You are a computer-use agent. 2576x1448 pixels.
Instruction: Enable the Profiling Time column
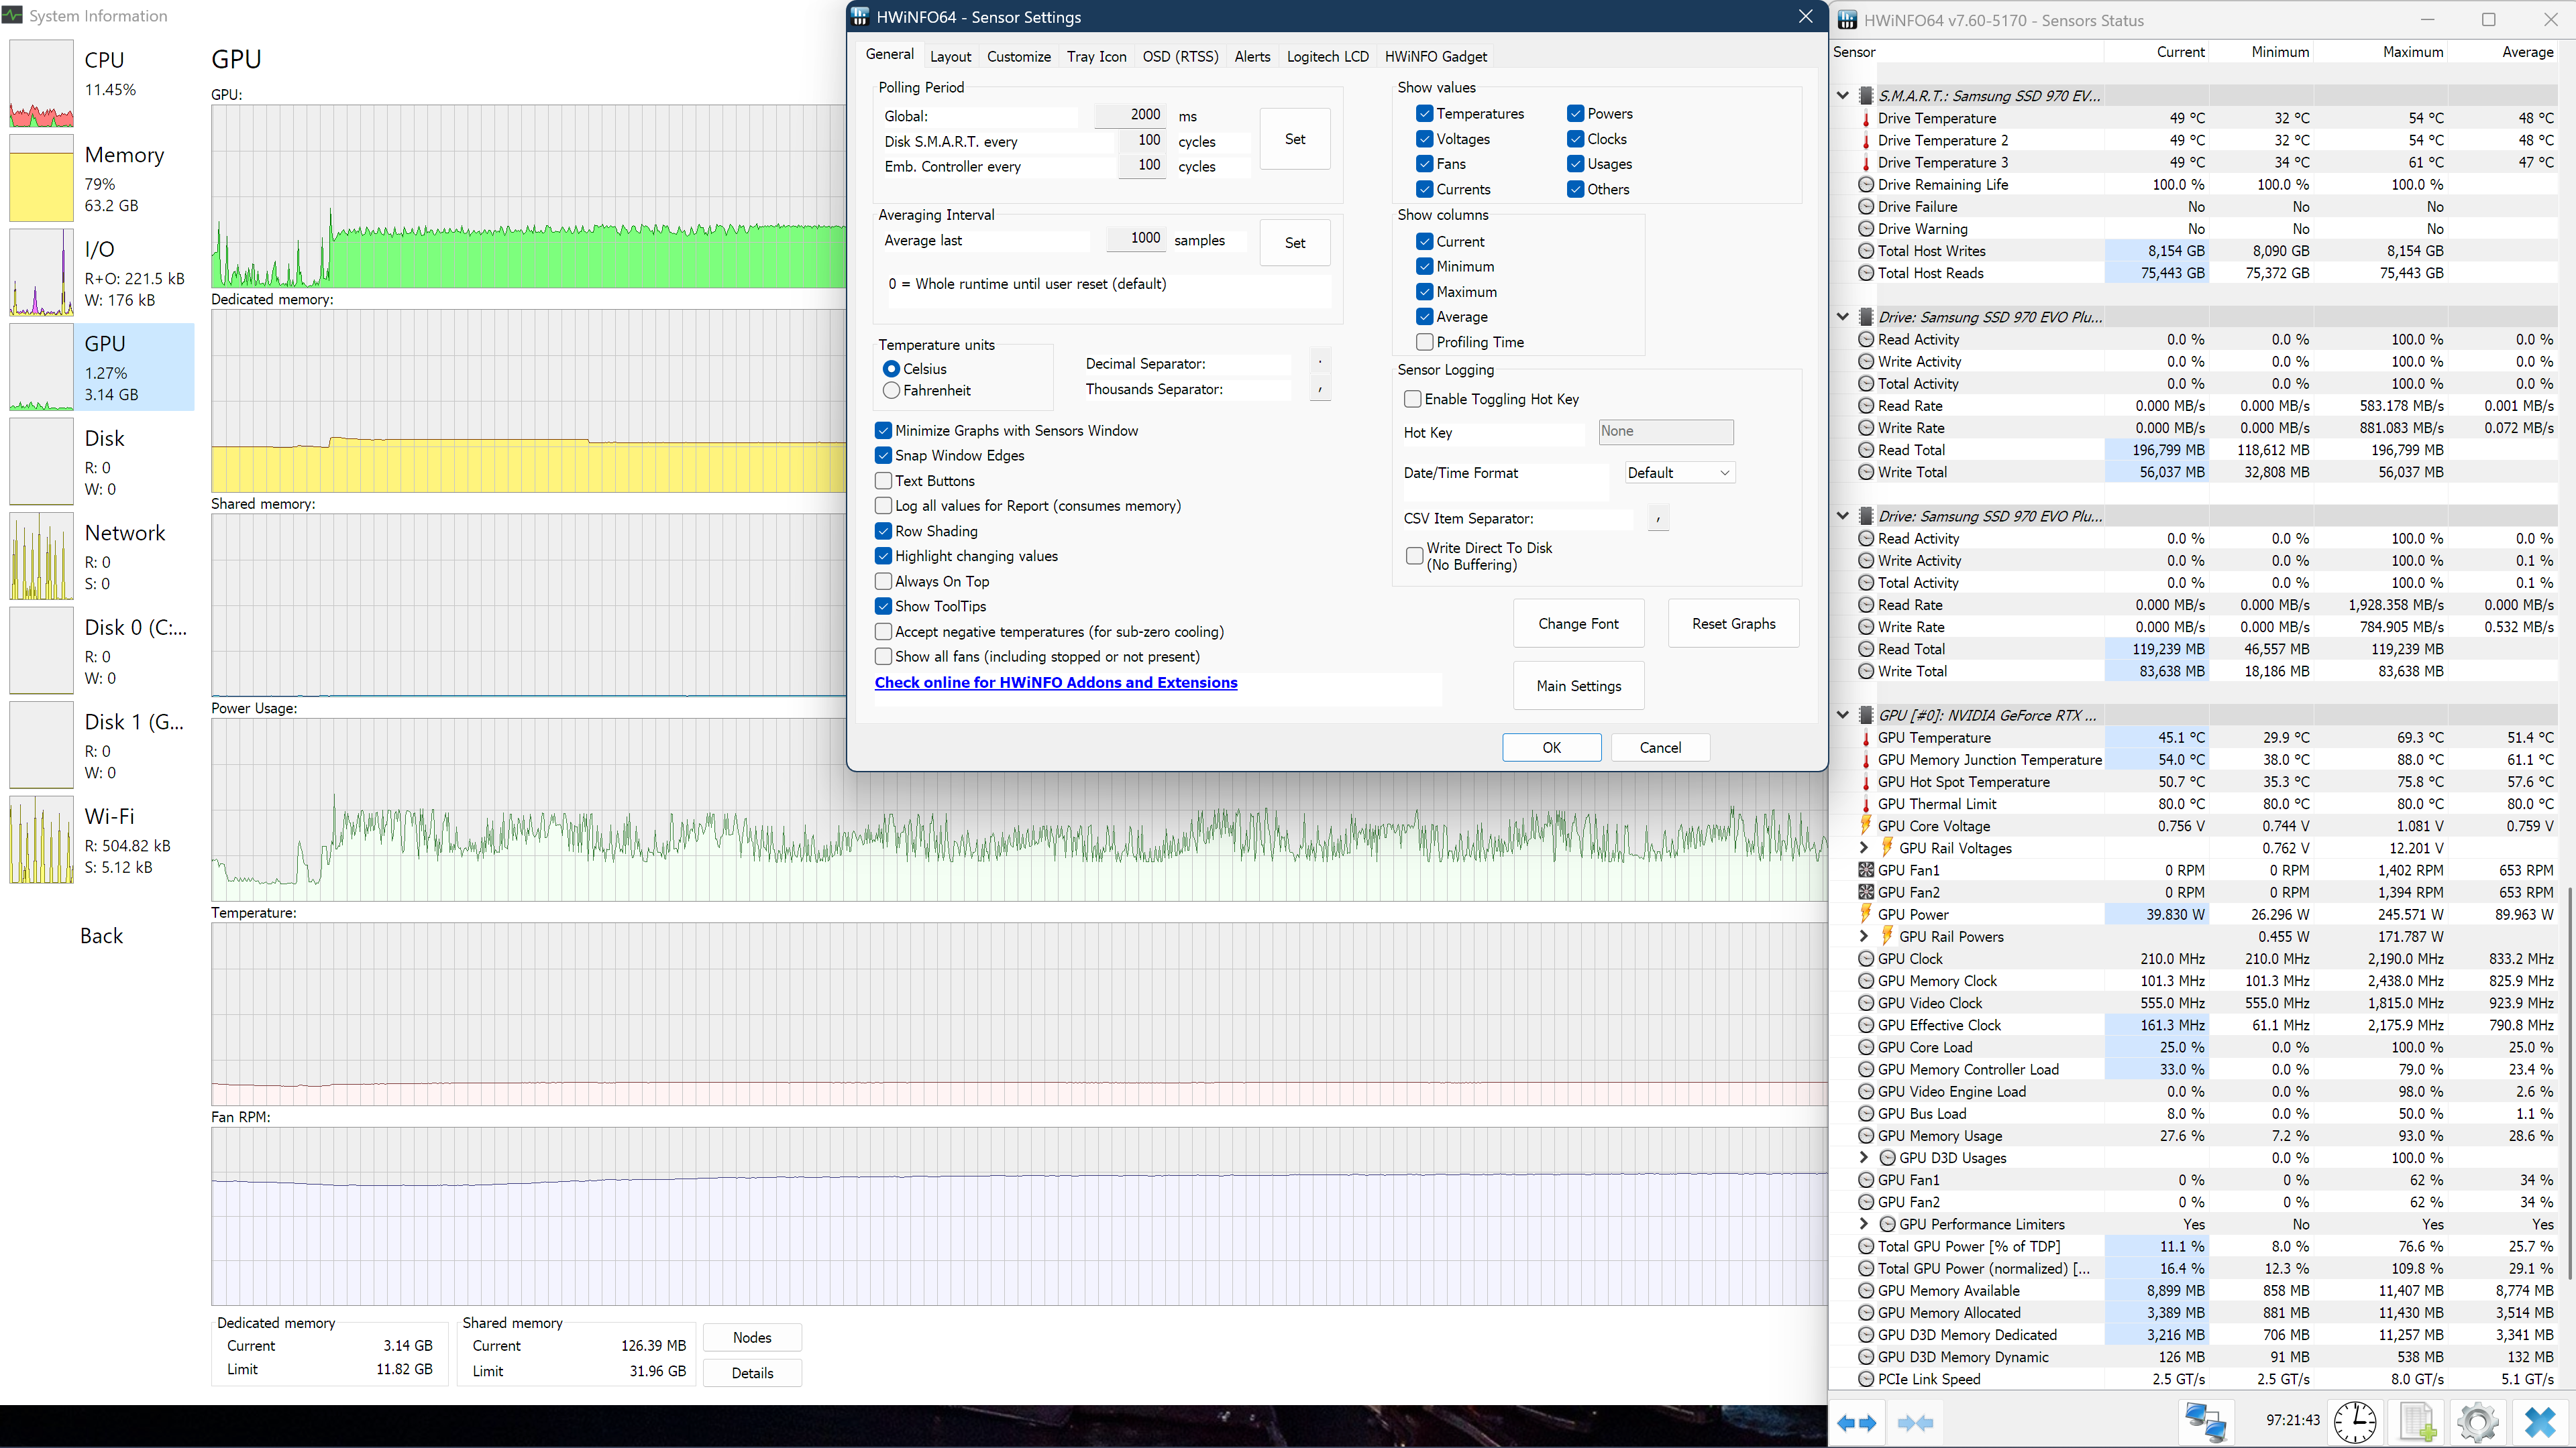click(x=1425, y=342)
